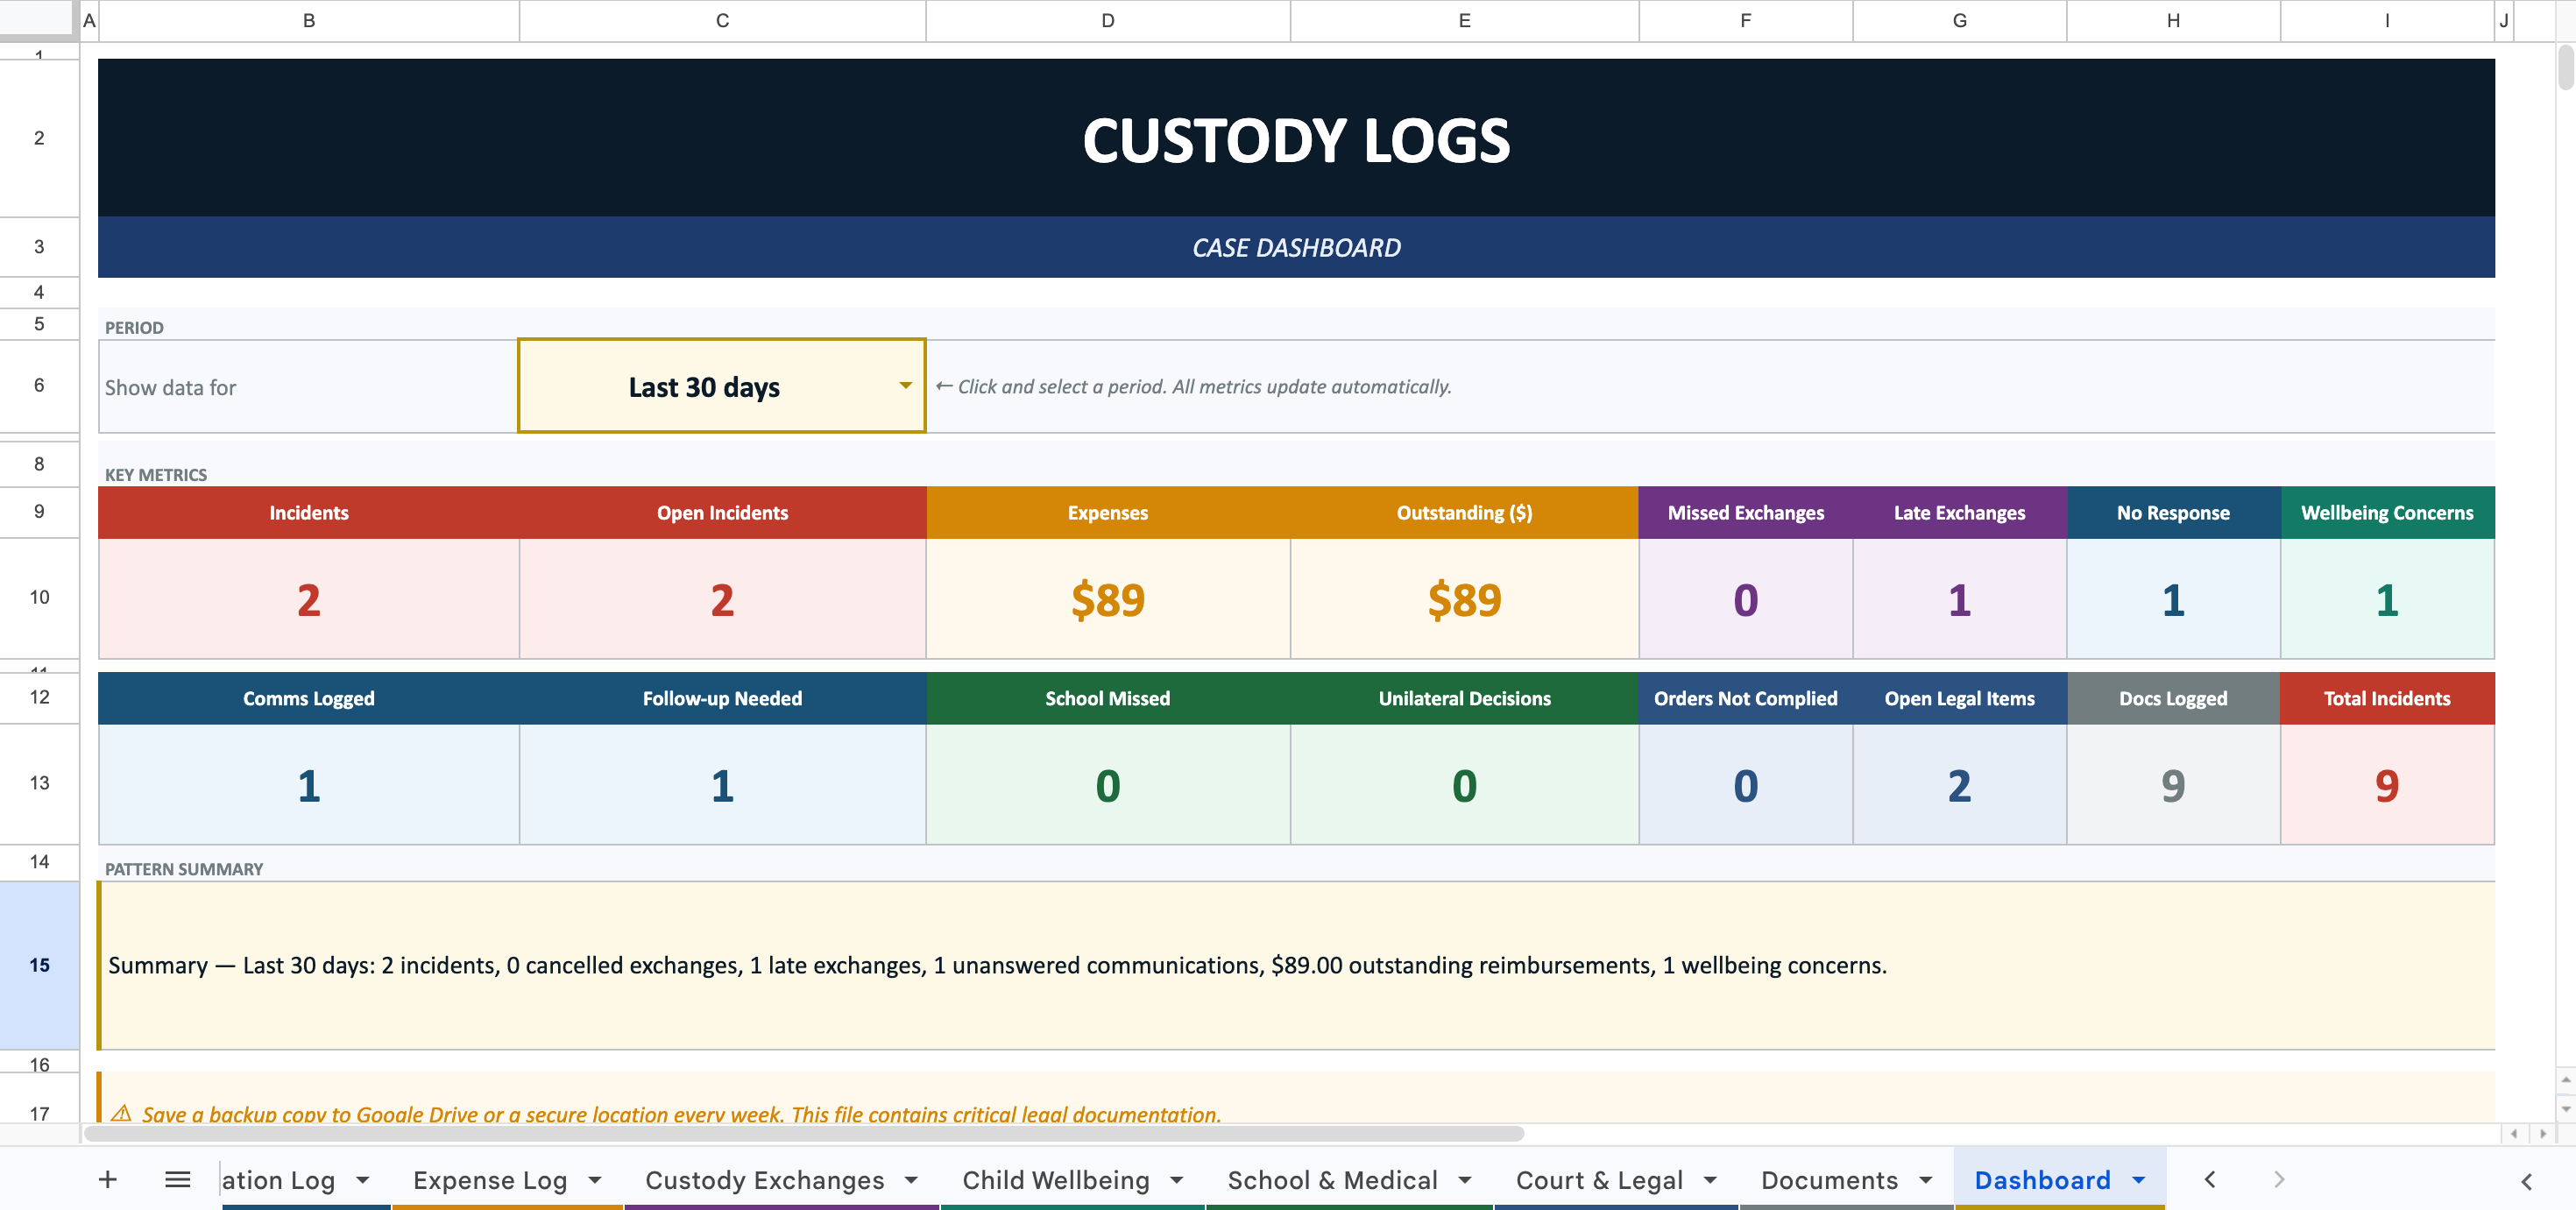Select column D header
2576x1210 pixels.
pyautogui.click(x=1107, y=20)
